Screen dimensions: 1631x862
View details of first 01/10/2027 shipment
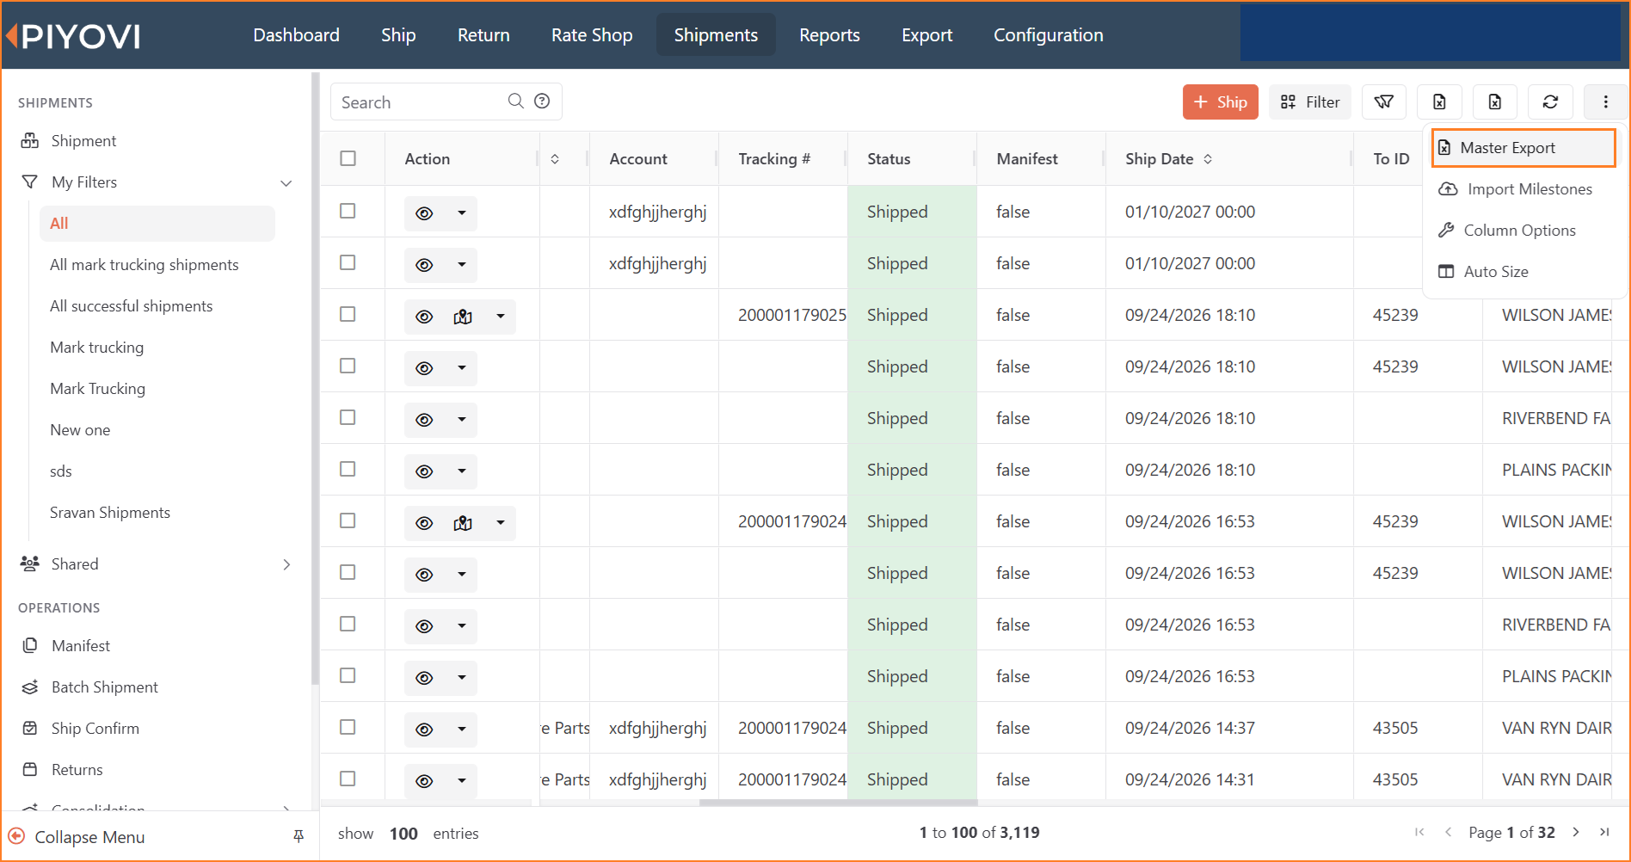pos(424,213)
